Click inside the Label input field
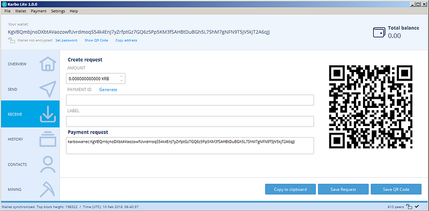This screenshot has height=211, width=429. coord(190,121)
